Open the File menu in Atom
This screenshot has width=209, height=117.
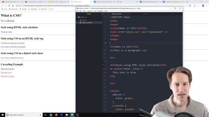tap(77, 11)
